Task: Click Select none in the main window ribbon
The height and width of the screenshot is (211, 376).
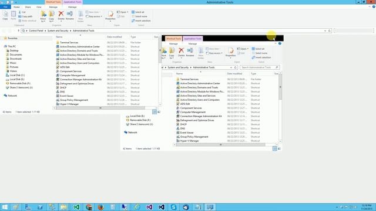Action: [139, 16]
